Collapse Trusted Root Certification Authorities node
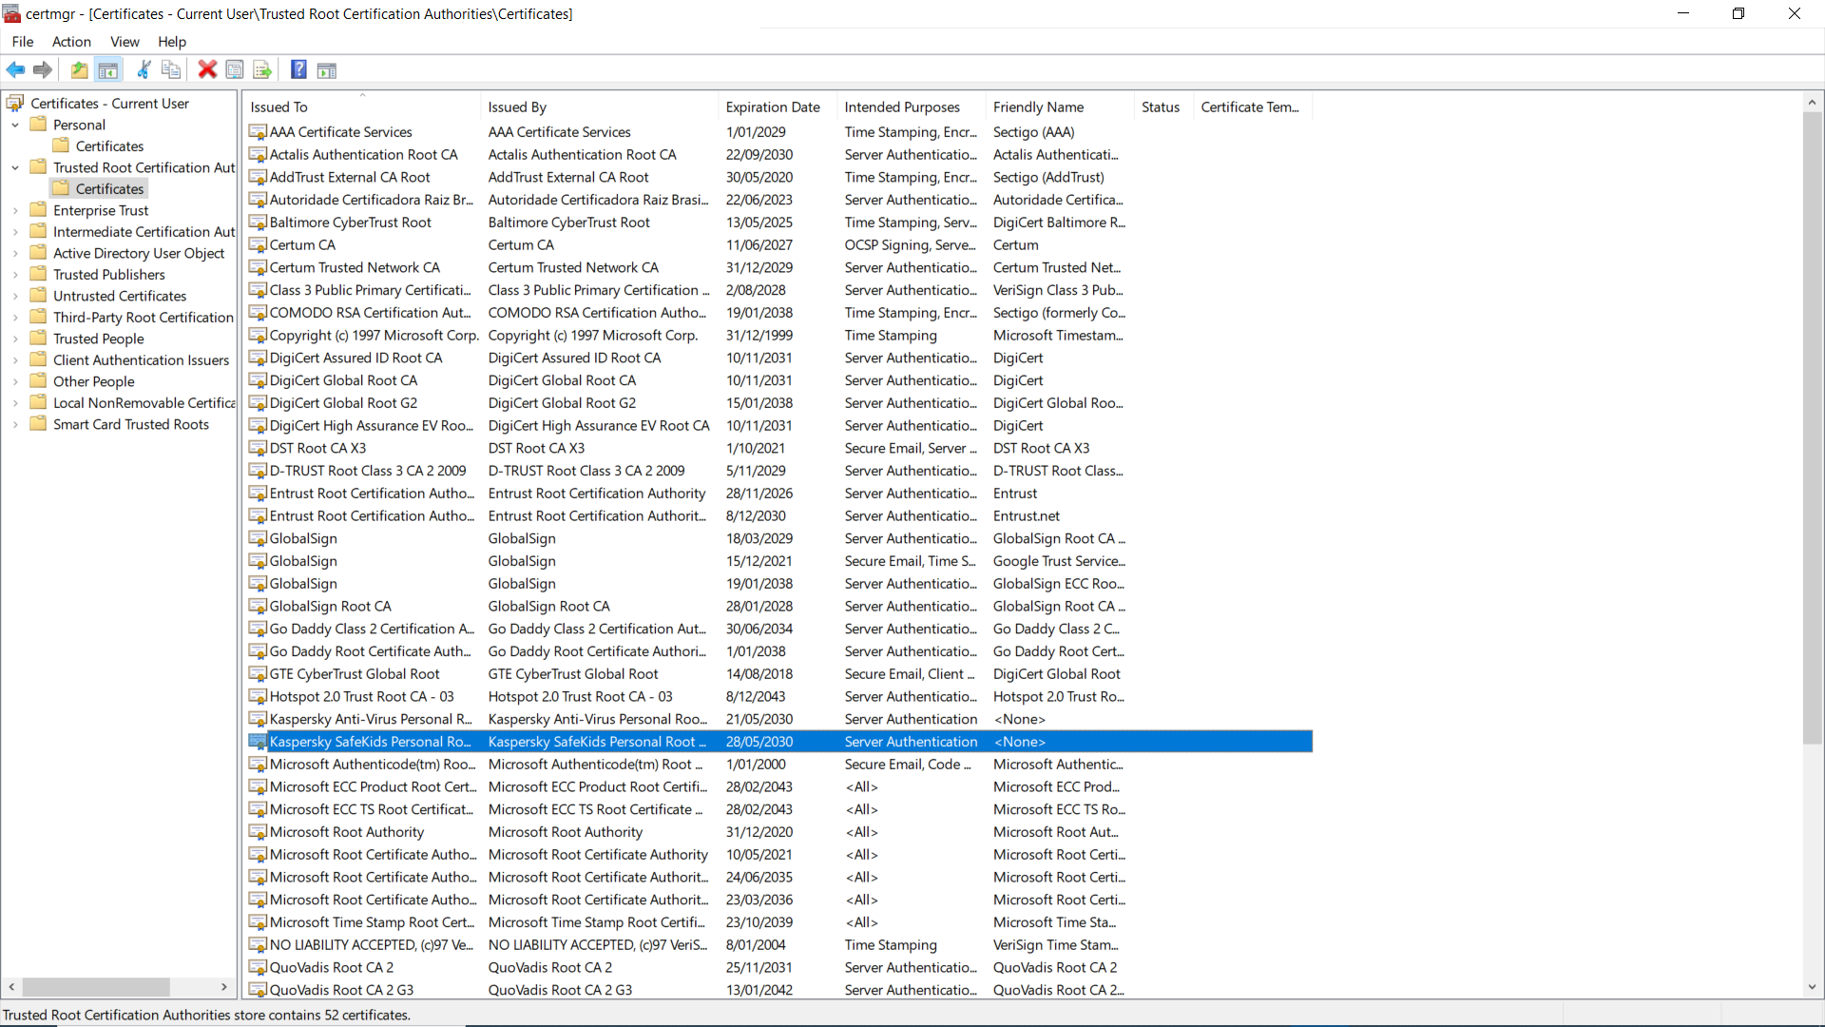The width and height of the screenshot is (1825, 1027). [15, 167]
